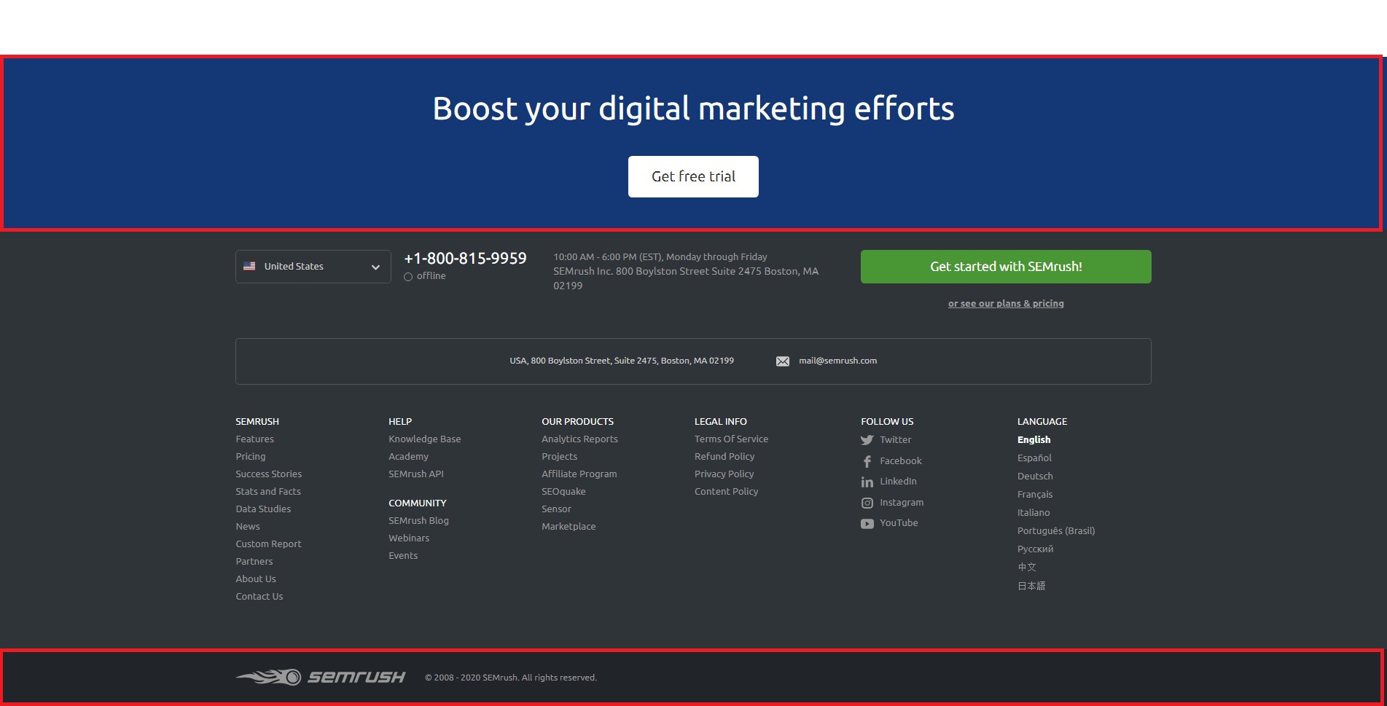The width and height of the screenshot is (1387, 706).
Task: Open the Webinars link
Action: point(409,538)
